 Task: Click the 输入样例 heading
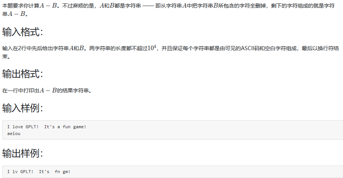pyautogui.click(x=23, y=108)
